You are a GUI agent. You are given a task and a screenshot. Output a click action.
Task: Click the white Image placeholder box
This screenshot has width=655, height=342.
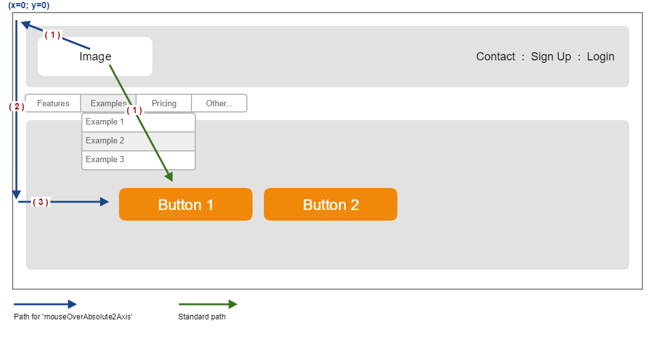[94, 57]
